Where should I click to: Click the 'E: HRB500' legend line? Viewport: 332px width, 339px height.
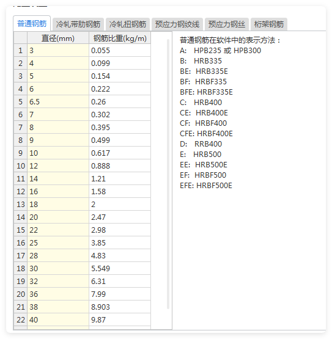tap(201, 155)
